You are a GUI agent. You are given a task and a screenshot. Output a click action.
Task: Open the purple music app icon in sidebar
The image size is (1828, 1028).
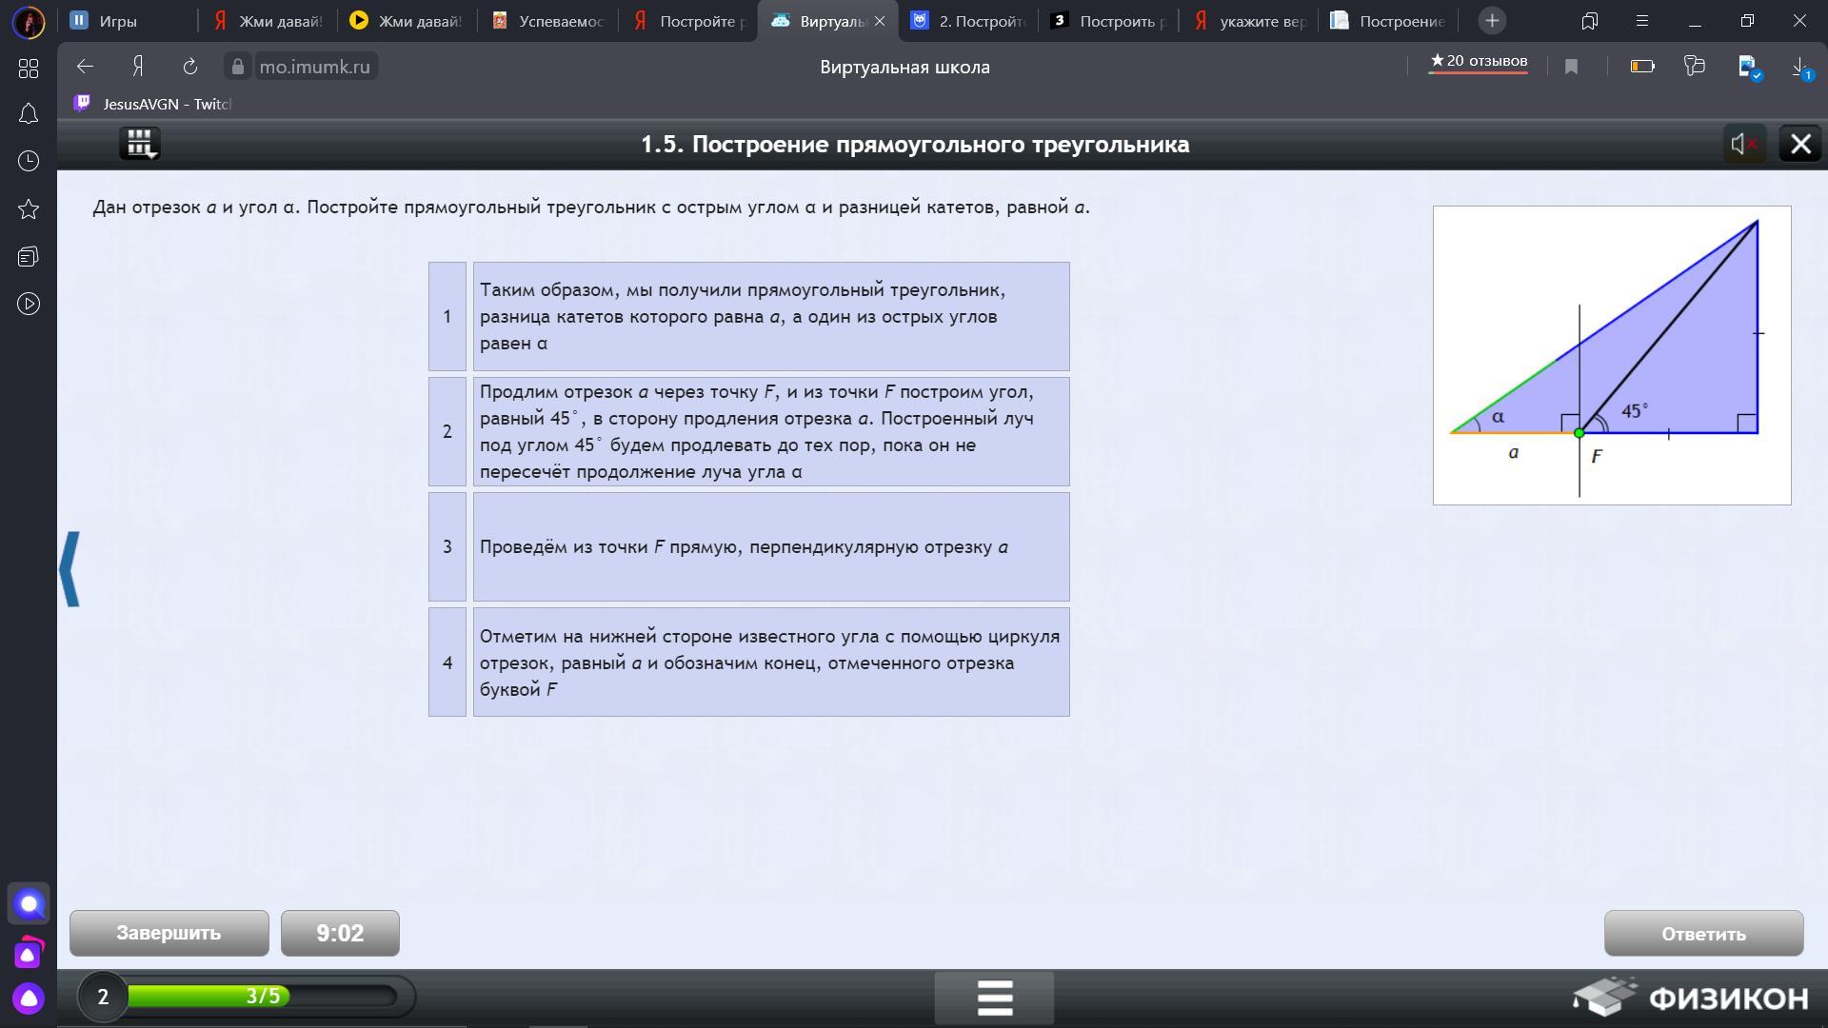[29, 953]
